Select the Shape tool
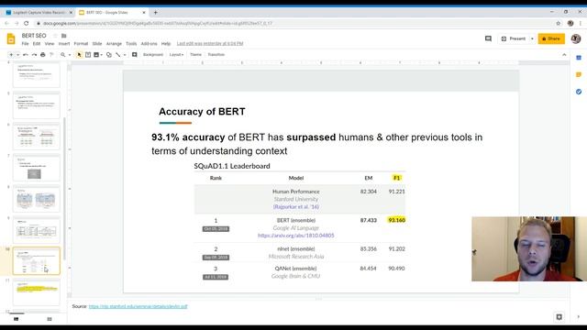 109,55
